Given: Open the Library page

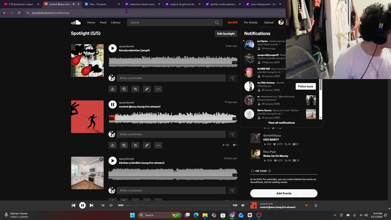Looking at the screenshot, I should click(x=116, y=22).
